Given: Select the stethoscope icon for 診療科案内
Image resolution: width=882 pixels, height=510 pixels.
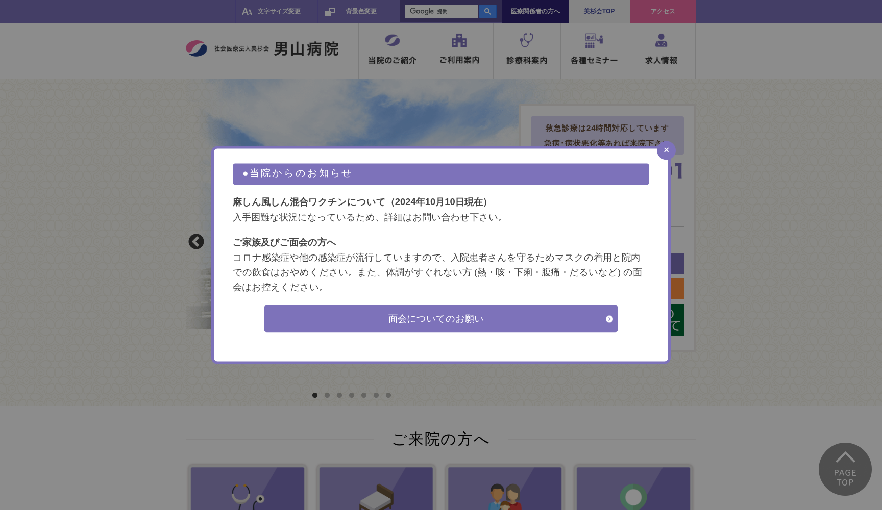Looking at the screenshot, I should click(x=526, y=39).
